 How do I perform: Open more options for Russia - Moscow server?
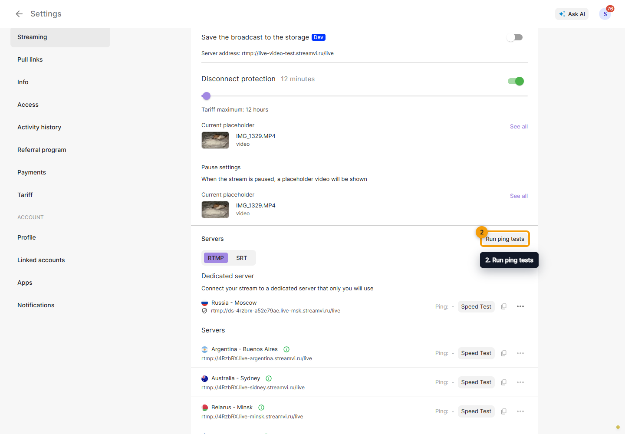pos(520,306)
